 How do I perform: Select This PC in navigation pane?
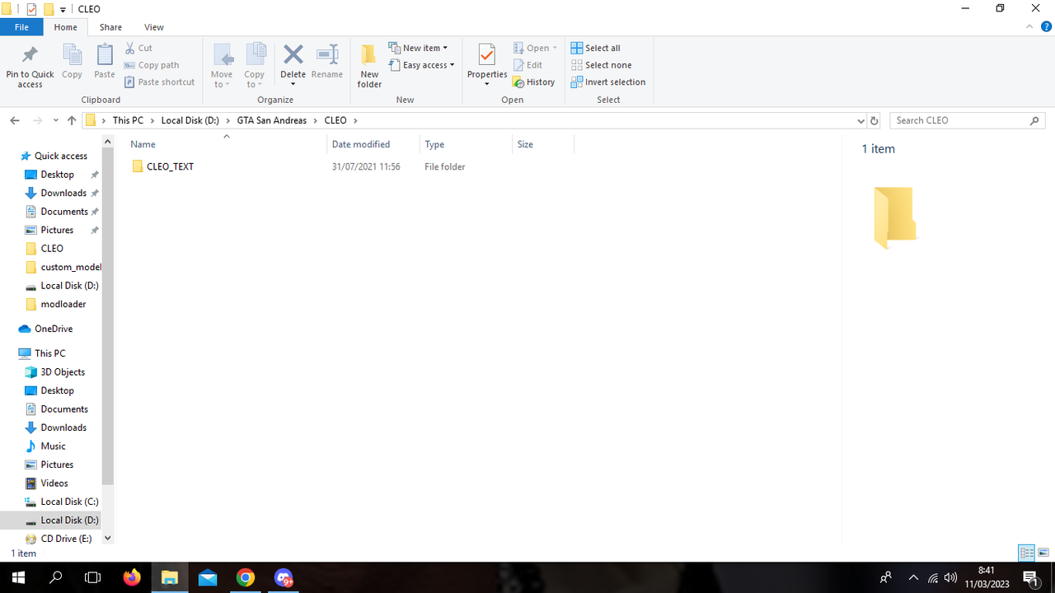tap(49, 353)
